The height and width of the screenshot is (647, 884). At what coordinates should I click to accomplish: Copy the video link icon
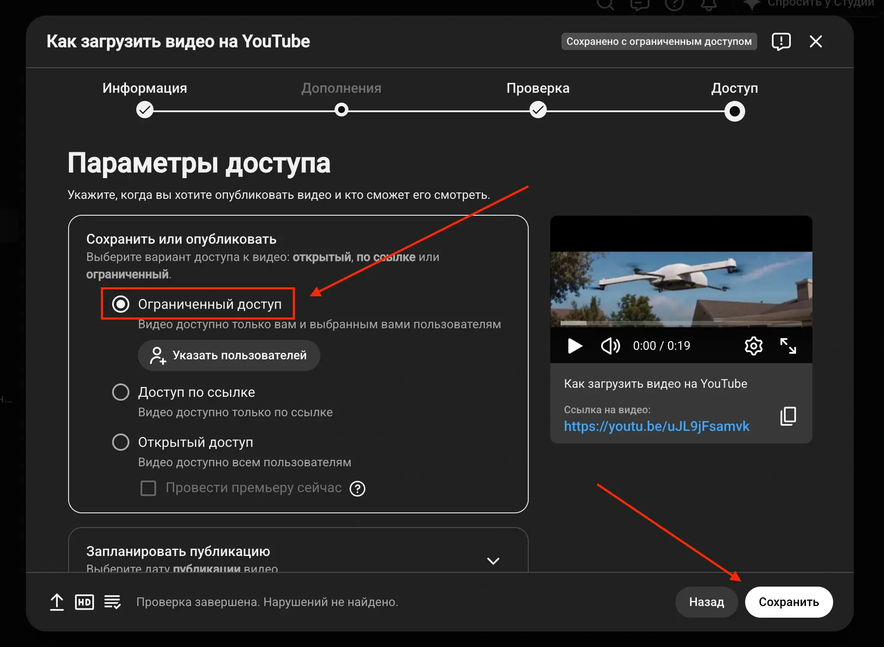(788, 416)
